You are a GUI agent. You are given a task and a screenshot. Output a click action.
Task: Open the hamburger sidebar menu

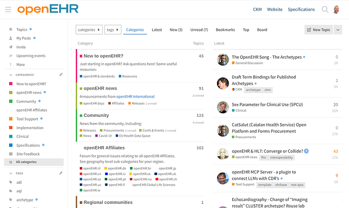8,9
